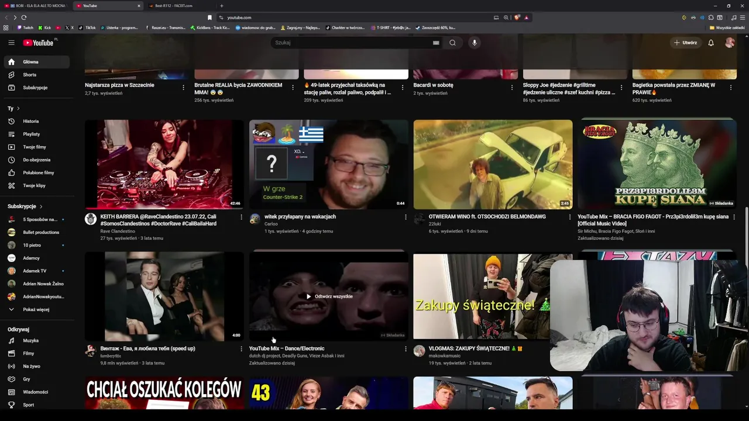Open more options for Najstarsza pizza w Szczecinie
The width and height of the screenshot is (749, 421).
coord(183,88)
